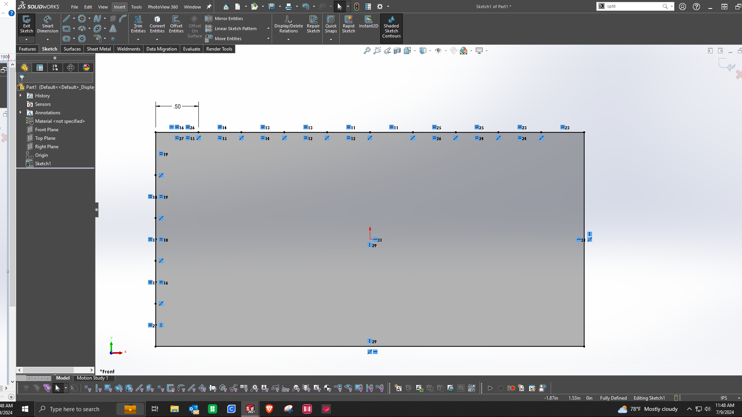This screenshot has width=742, height=417.
Task: Click Zoom to Fit magnifier icon
Action: pos(367,51)
